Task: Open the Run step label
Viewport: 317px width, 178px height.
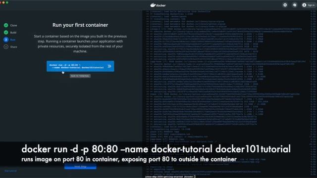Action: click(12, 40)
